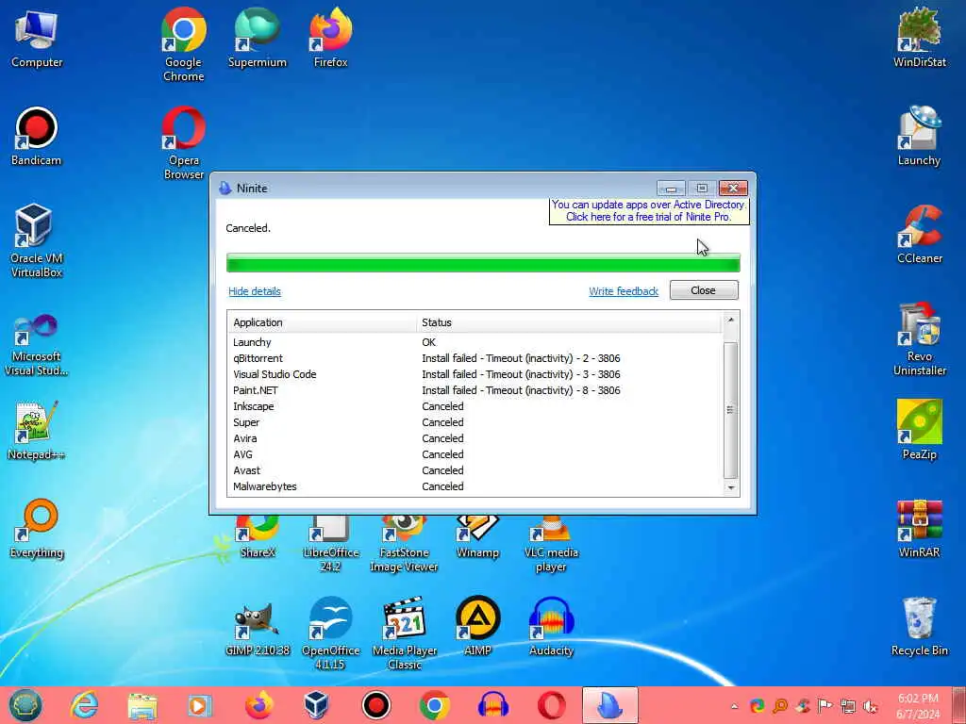Select the Audacity desktop shortcut

[x=551, y=627]
